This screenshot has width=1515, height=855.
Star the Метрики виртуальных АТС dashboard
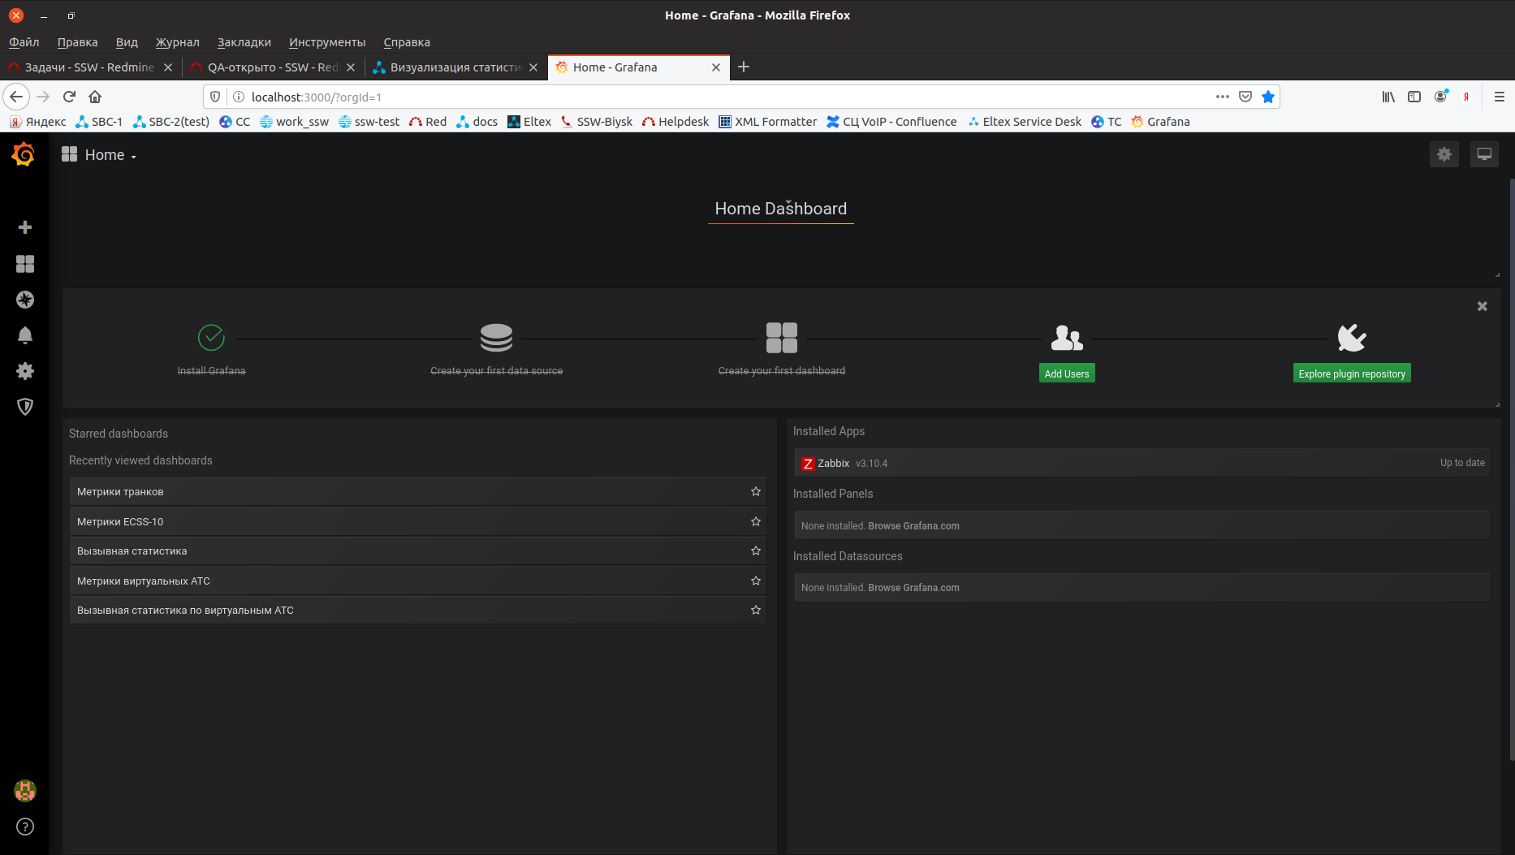click(756, 581)
